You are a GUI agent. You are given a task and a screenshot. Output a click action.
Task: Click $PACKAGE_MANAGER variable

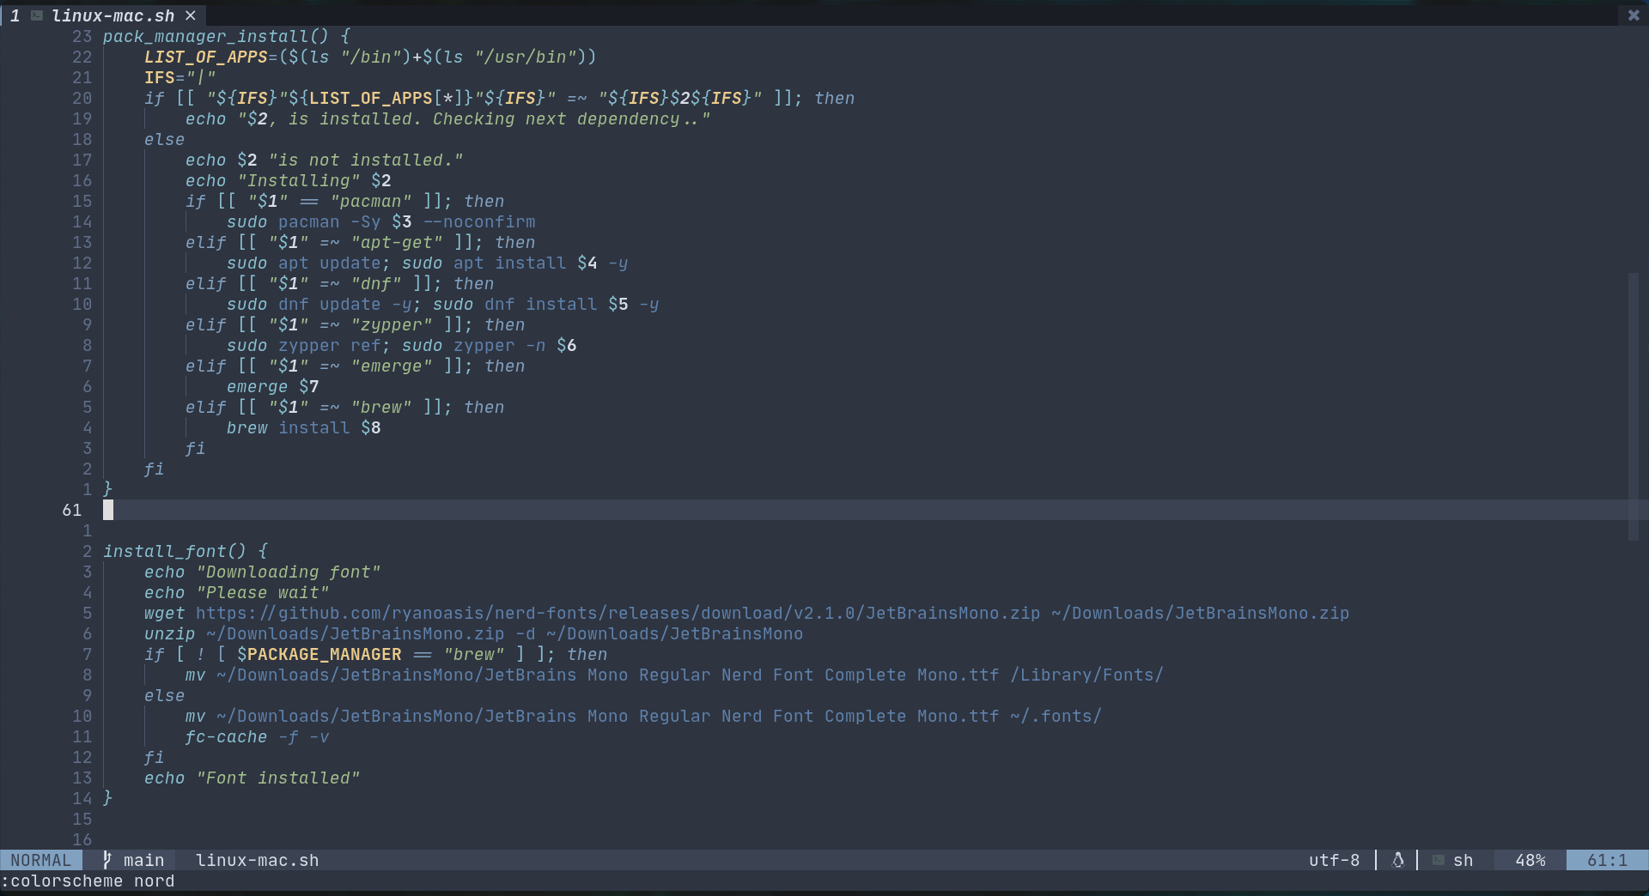(319, 654)
